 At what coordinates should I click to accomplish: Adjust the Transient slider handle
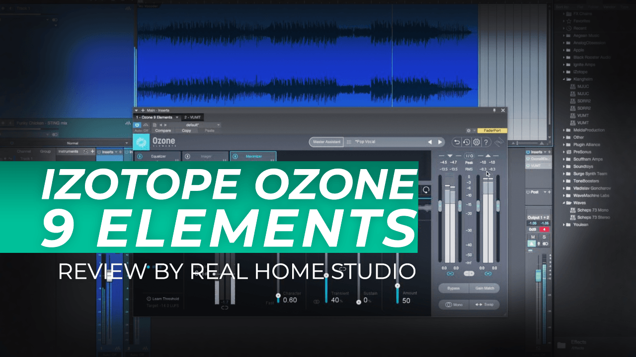(326, 275)
